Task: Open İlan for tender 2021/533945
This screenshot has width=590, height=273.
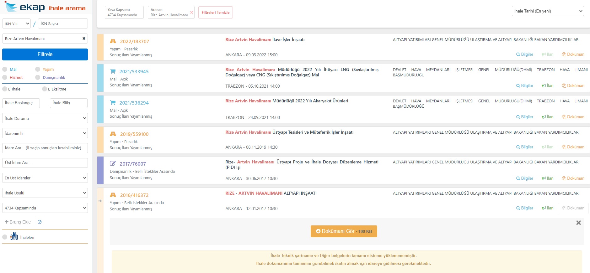Action: coord(548,85)
